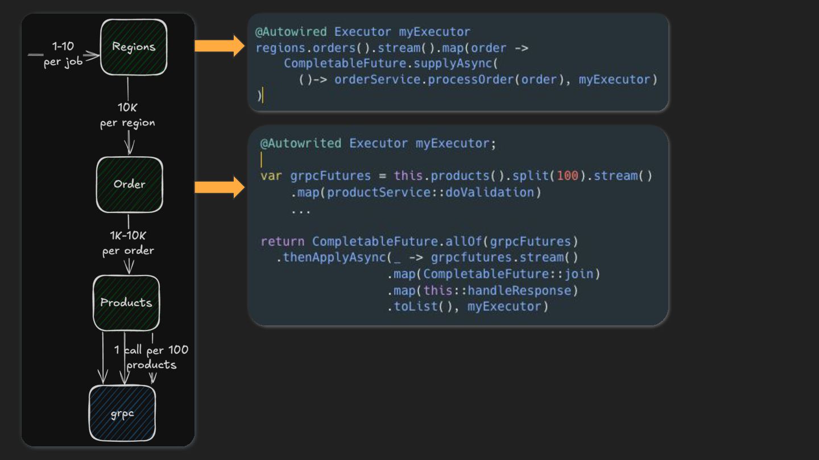819x460 pixels.
Task: Click "regions.orders()" in the top code
Action: click(x=315, y=48)
